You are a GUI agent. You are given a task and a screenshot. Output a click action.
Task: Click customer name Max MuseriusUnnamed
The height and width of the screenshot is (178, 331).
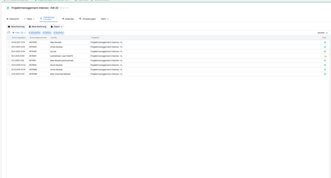pyautogui.click(x=62, y=61)
